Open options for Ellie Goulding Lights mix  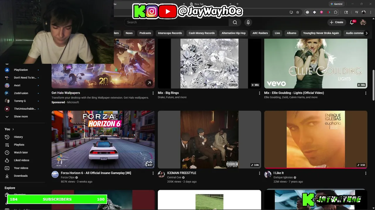[366, 93]
